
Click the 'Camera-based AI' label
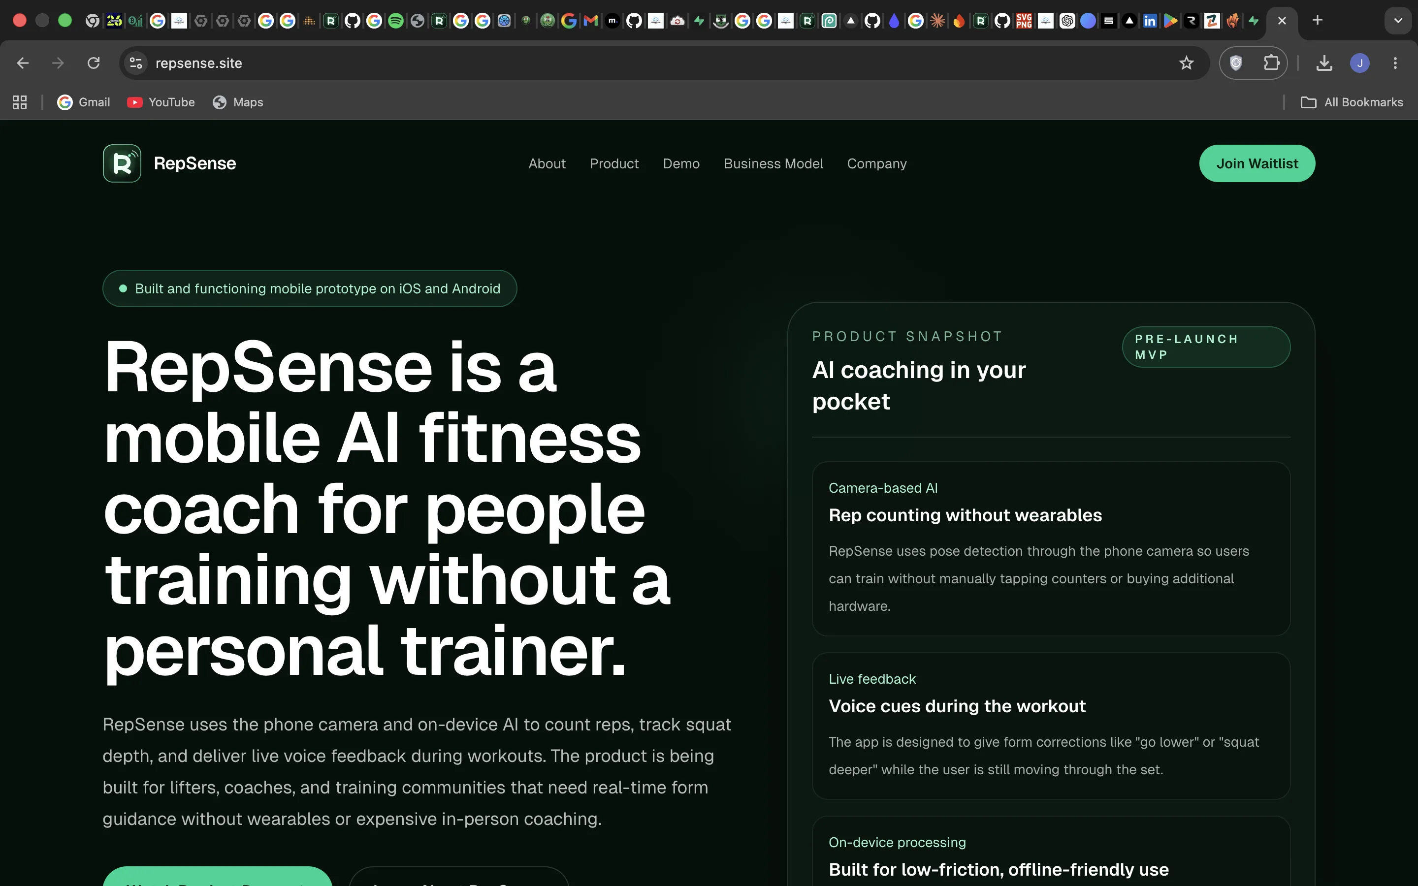tap(883, 488)
